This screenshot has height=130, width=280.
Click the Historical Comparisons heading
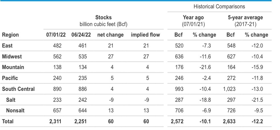click(x=219, y=6)
